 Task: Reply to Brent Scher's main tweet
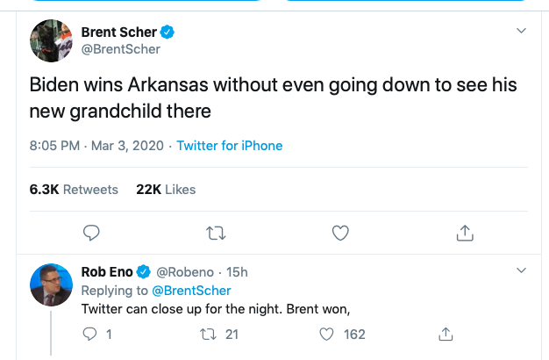click(90, 233)
